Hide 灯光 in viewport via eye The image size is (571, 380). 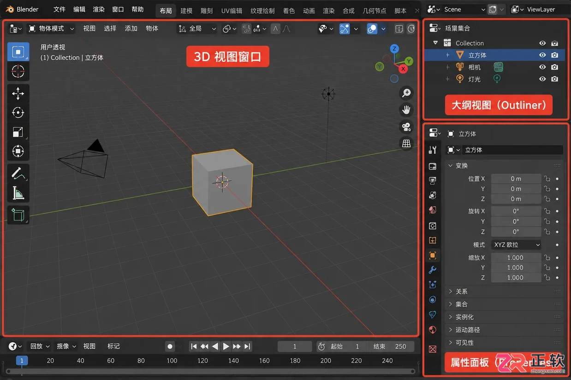point(542,79)
